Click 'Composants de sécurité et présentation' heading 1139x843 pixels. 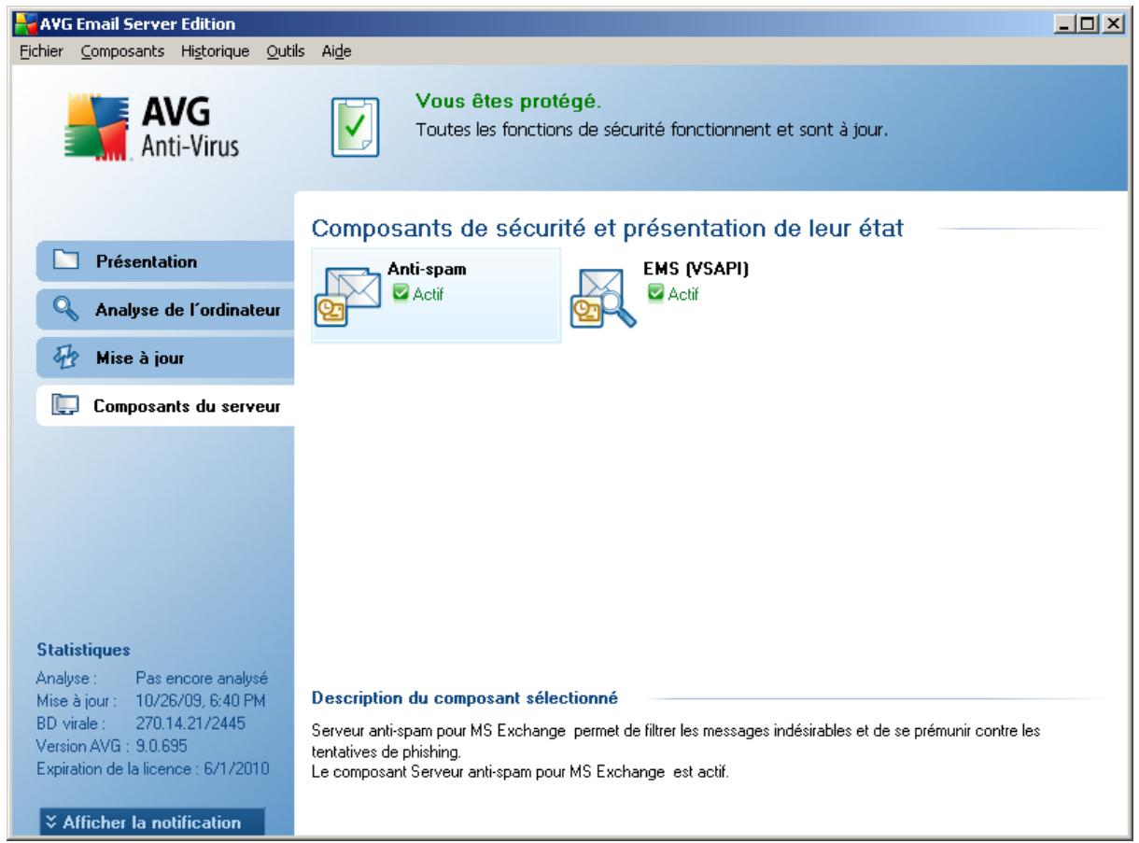pyautogui.click(x=607, y=229)
